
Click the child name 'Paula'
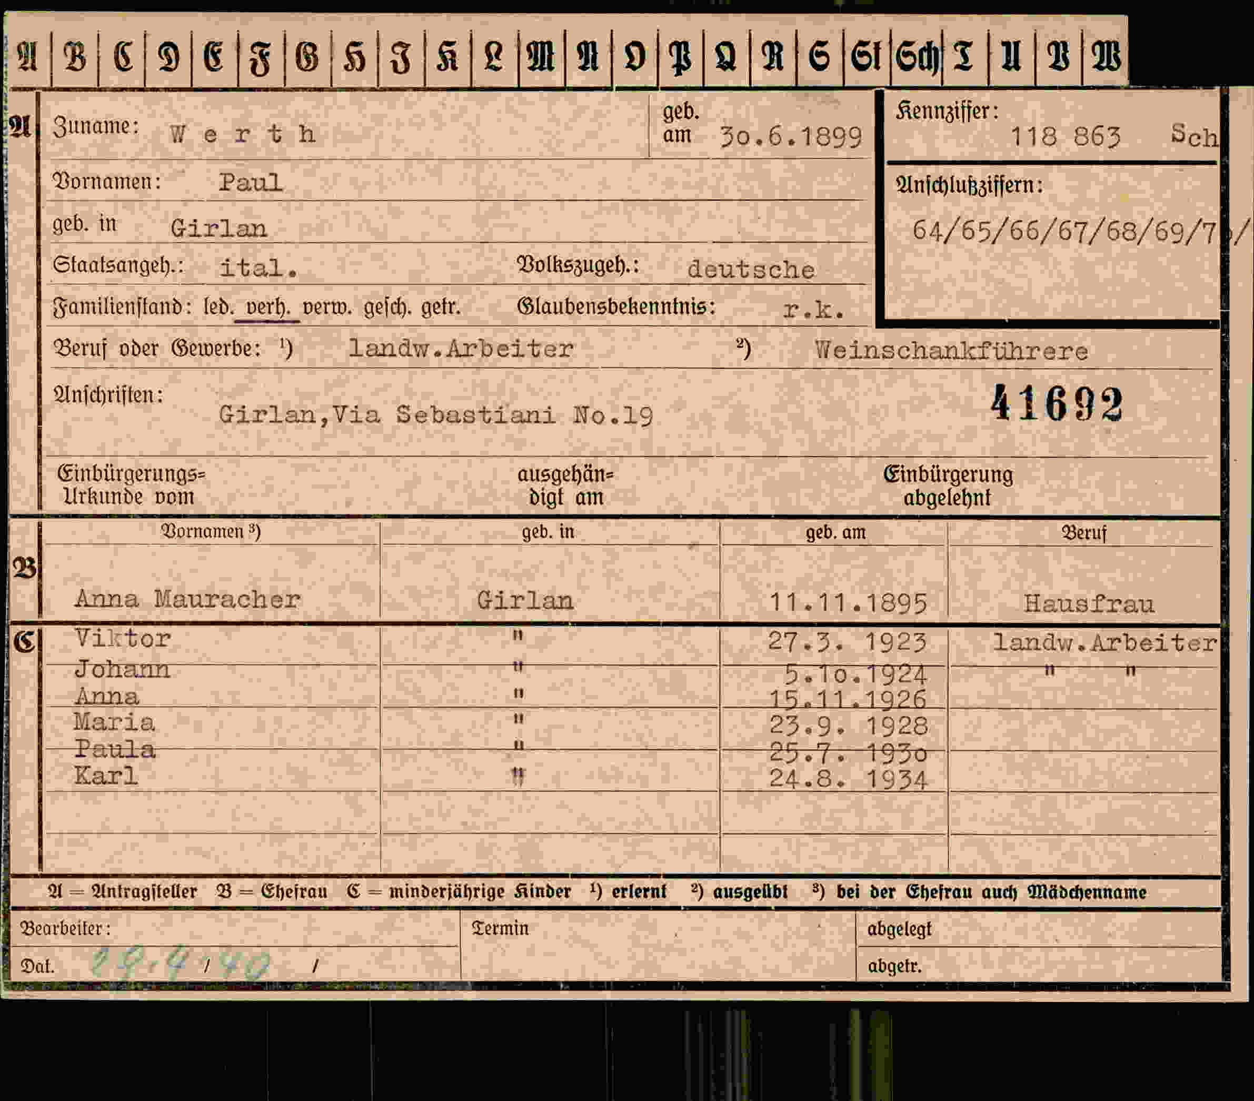pyautogui.click(x=115, y=749)
